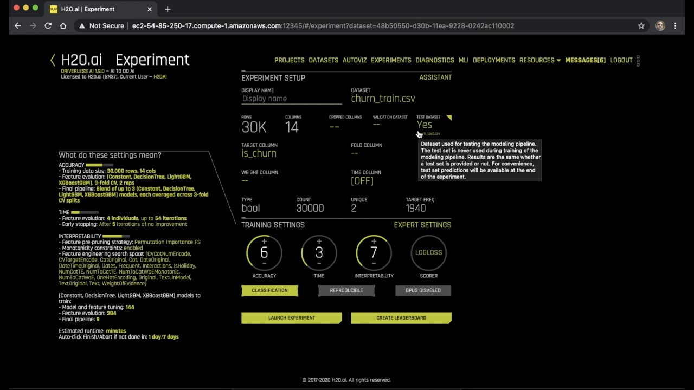This screenshot has height=390, width=694.
Task: Select the is_churn target column
Action: (x=259, y=153)
